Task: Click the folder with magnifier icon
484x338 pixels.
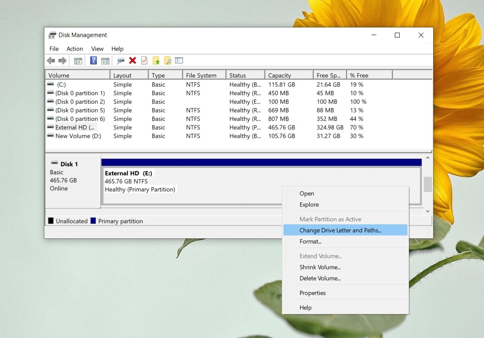Action: click(168, 61)
